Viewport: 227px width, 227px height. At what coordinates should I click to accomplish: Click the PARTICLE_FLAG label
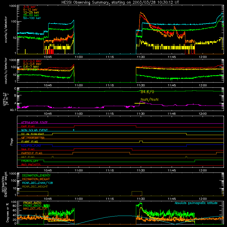pos(32,153)
